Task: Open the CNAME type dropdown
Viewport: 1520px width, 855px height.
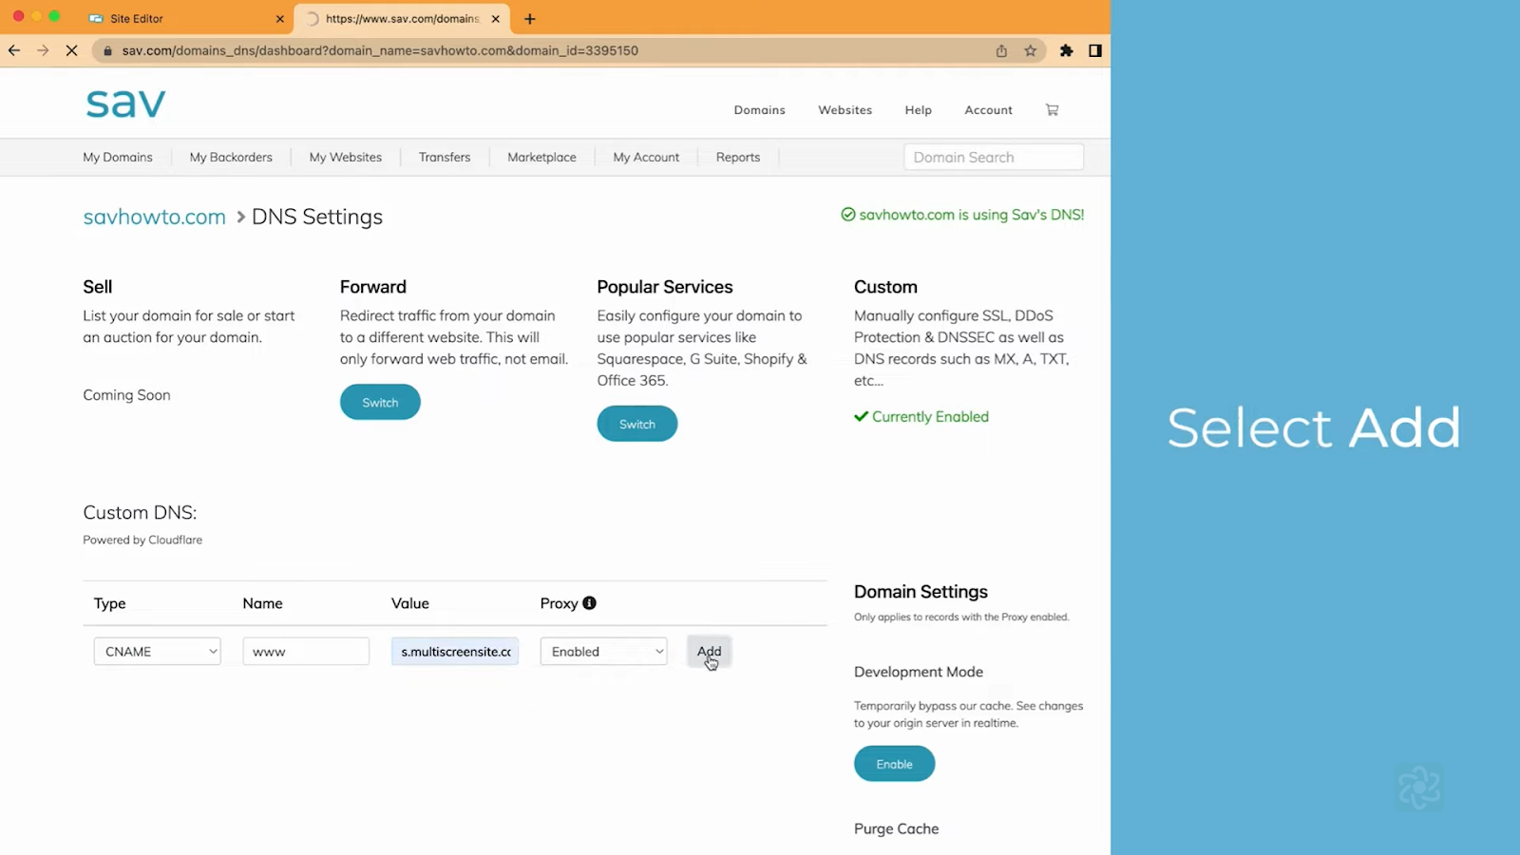Action: click(158, 652)
